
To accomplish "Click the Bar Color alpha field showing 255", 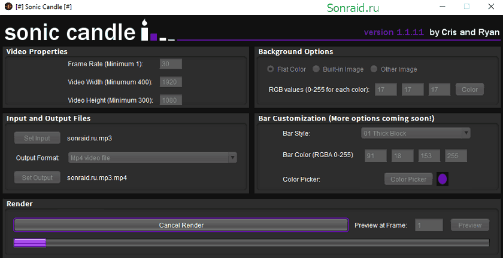I will pyautogui.click(x=456, y=156).
